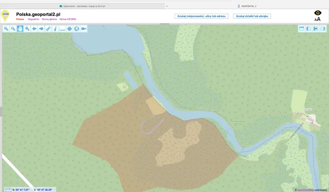Image resolution: width=329 pixels, height=192 pixels.
Task: Click the GEOBID yellow pin logo
Action: [x=5, y=16]
